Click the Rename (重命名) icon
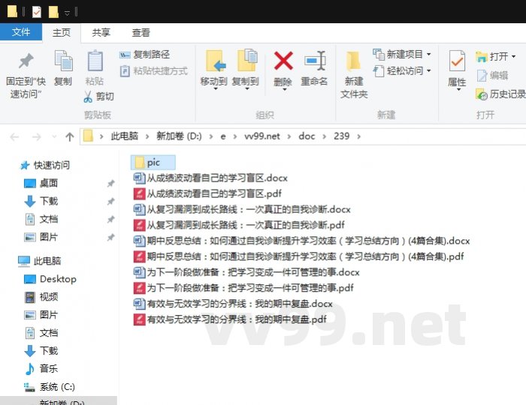 pyautogui.click(x=315, y=61)
